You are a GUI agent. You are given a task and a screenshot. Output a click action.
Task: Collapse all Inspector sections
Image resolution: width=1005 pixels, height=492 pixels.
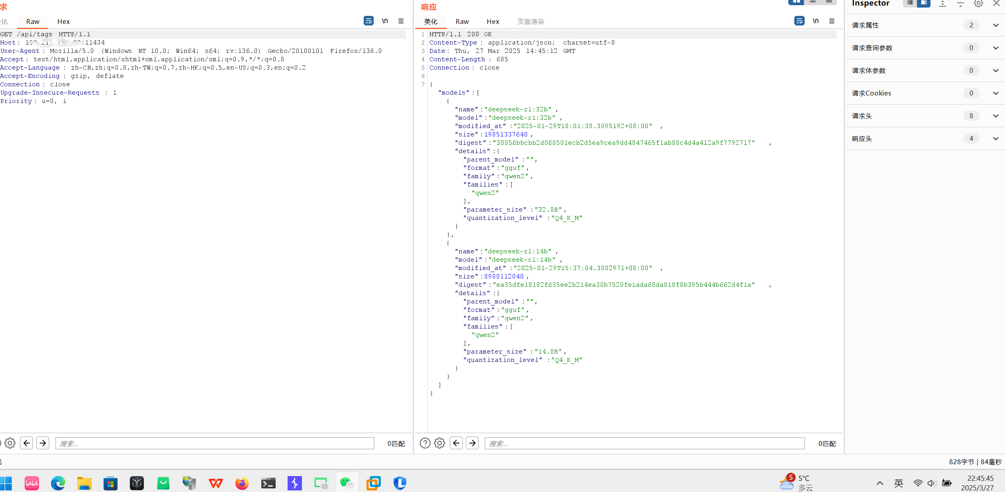tap(960, 4)
